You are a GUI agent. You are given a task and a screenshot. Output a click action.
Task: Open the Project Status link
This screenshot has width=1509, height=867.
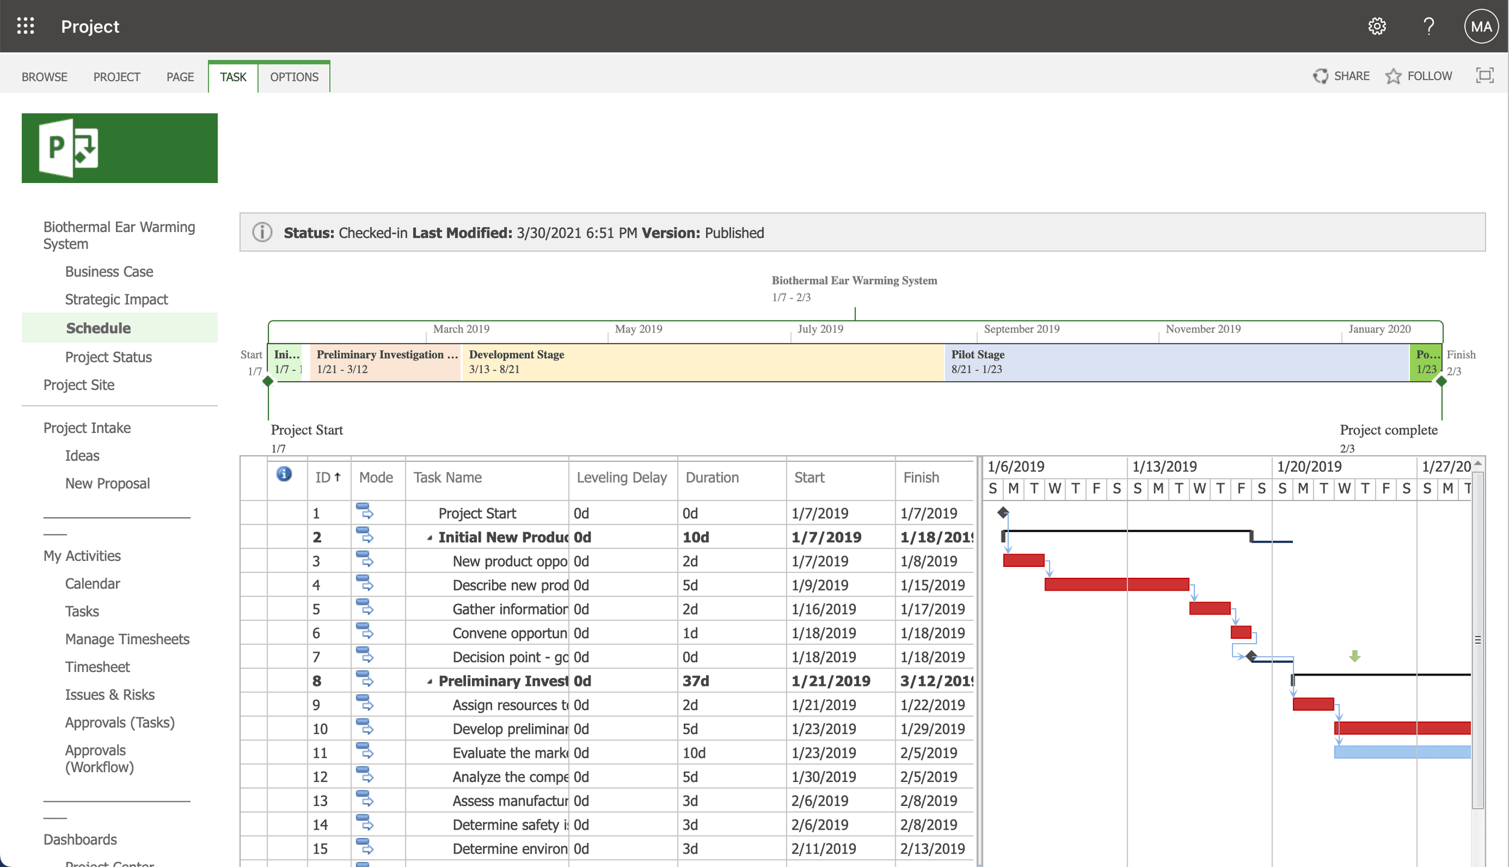click(x=108, y=357)
